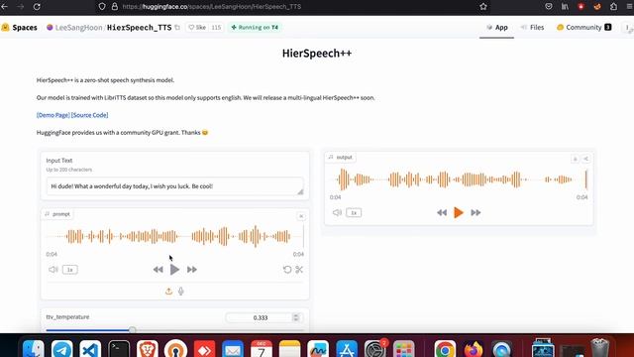Reload the browser page

(37, 7)
